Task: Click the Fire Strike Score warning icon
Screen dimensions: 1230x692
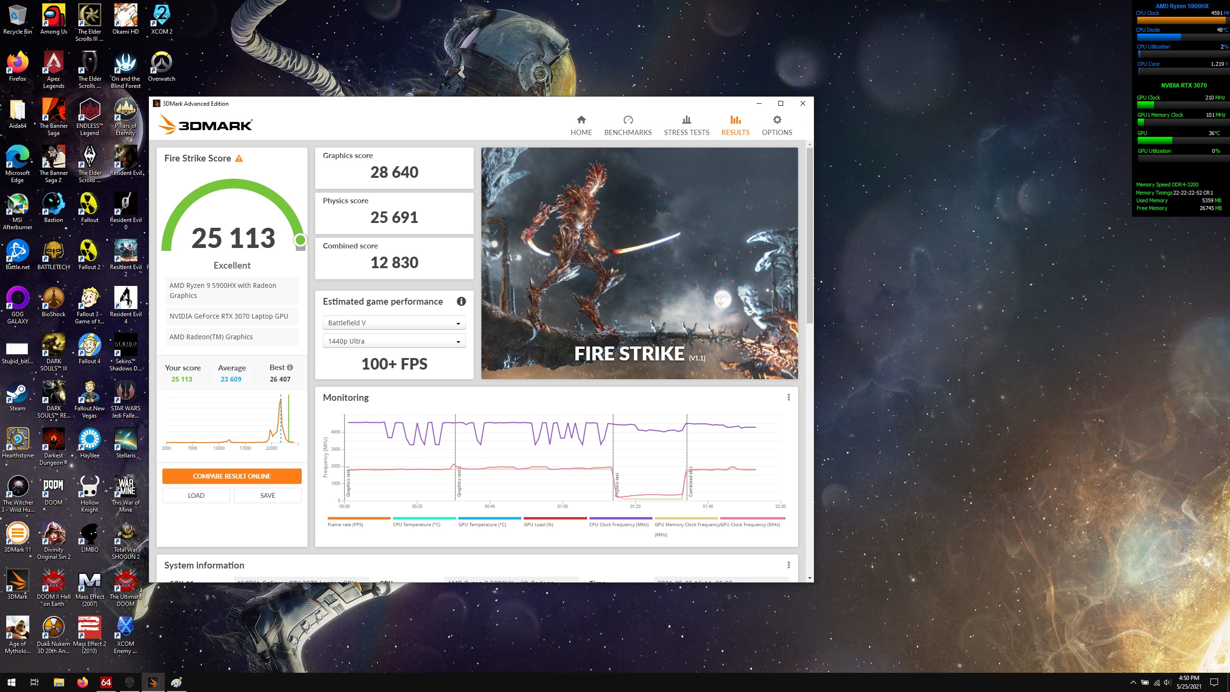Action: [x=239, y=159]
